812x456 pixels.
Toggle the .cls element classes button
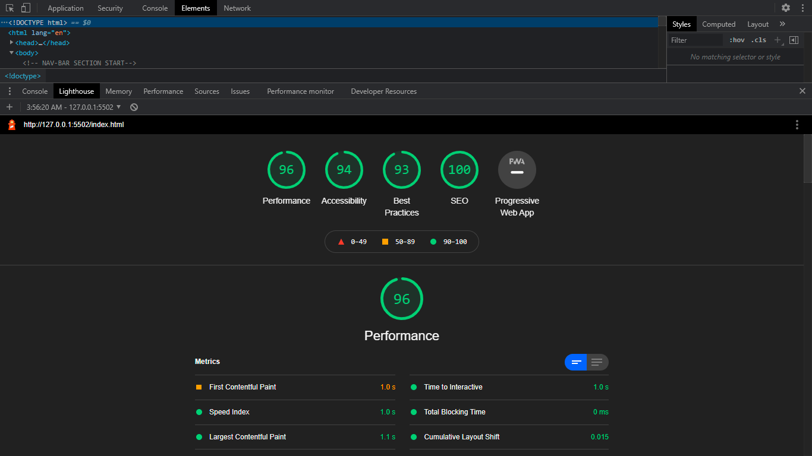click(x=759, y=40)
